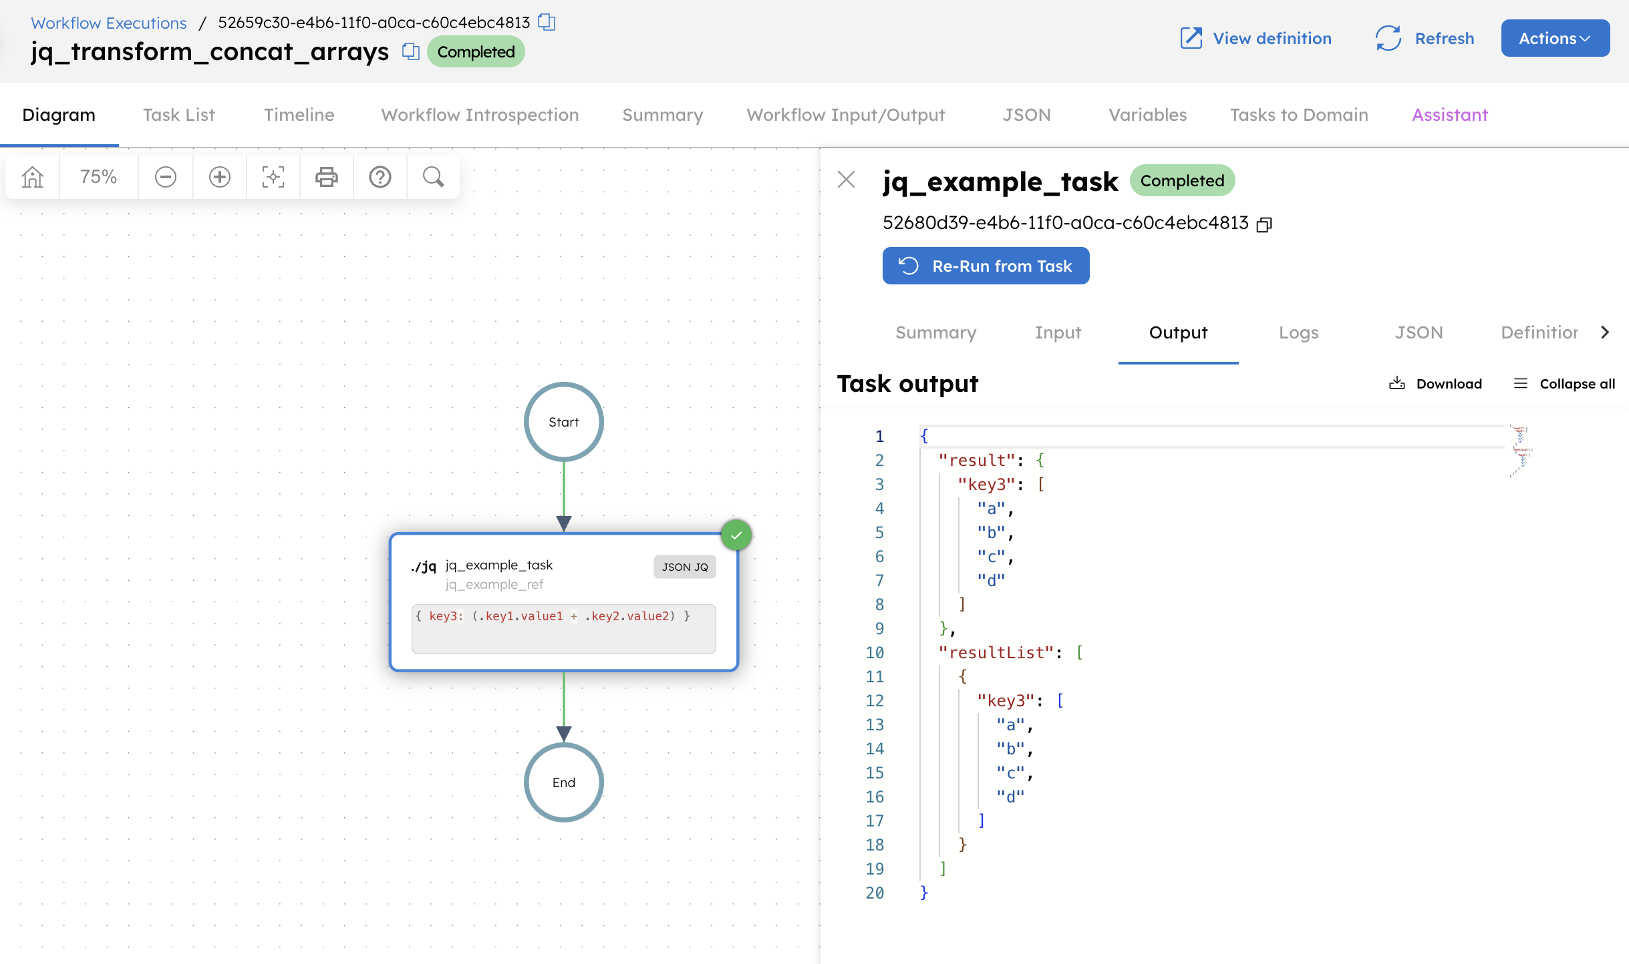This screenshot has width=1629, height=964.
Task: Click the Re-Run from Task button
Action: click(x=986, y=265)
